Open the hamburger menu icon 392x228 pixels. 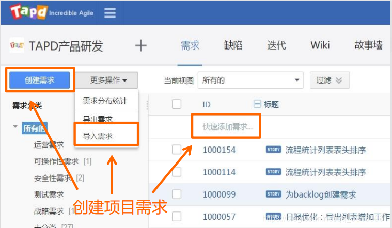[x=110, y=13]
